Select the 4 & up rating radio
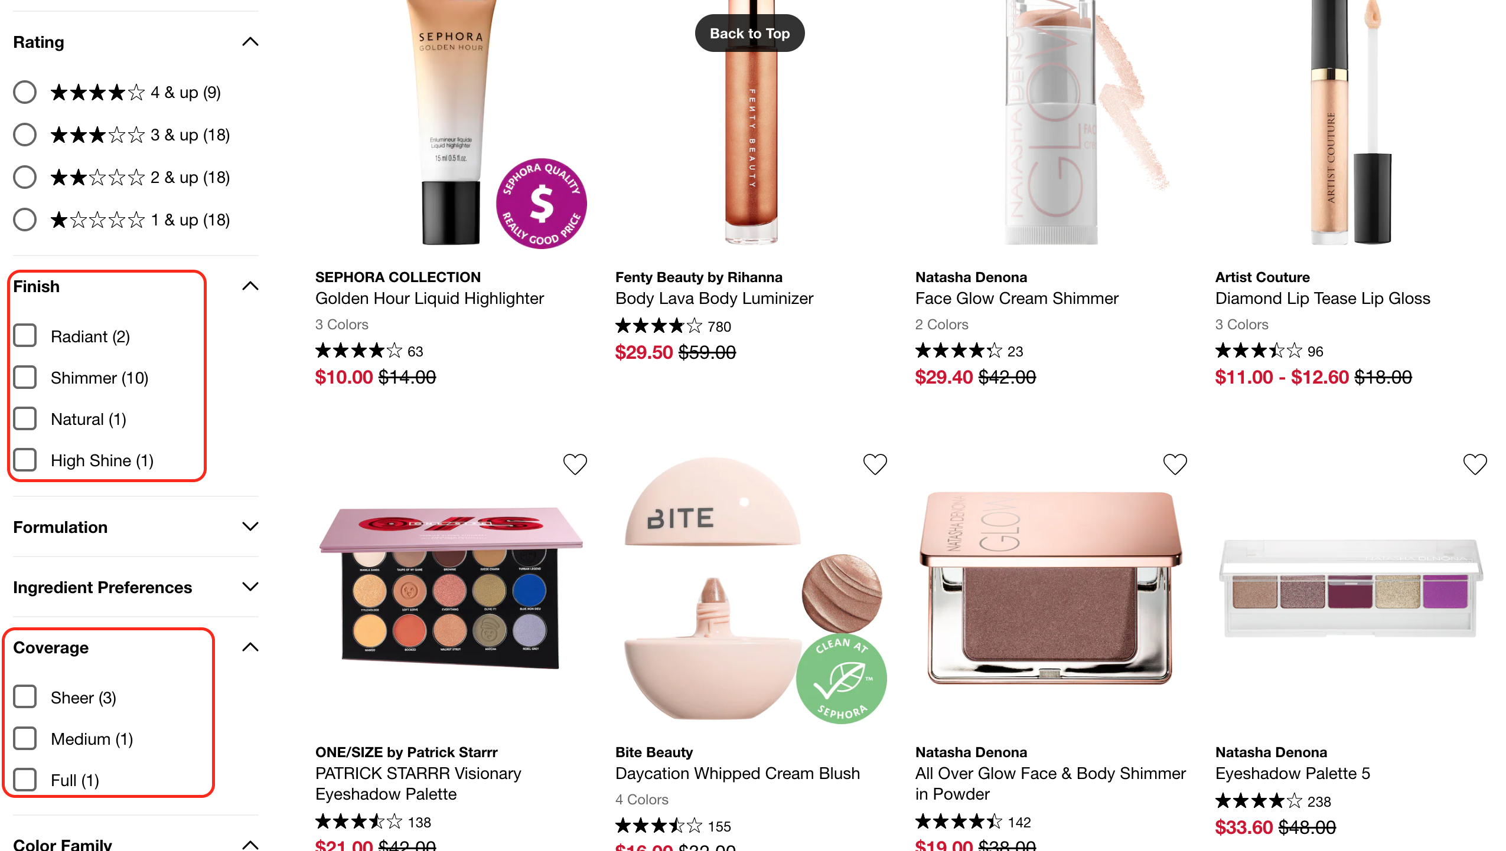1506x851 pixels. pos(25,93)
